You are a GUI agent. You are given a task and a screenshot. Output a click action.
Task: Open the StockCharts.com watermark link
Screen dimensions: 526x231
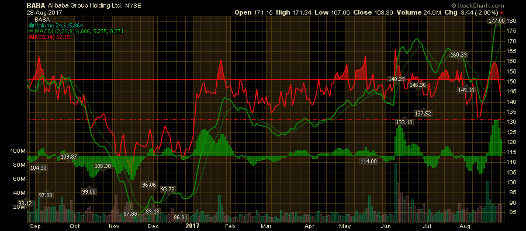[480, 6]
